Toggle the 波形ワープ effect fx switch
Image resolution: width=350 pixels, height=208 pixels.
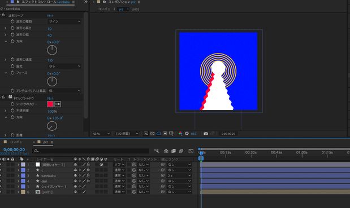tap(3, 15)
